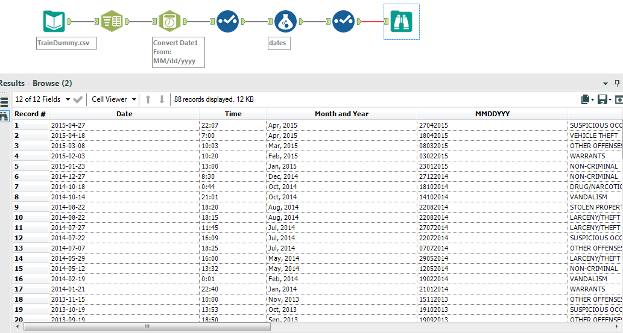The height and width of the screenshot is (333, 623).
Task: Click the dates annotation label
Action: (279, 43)
